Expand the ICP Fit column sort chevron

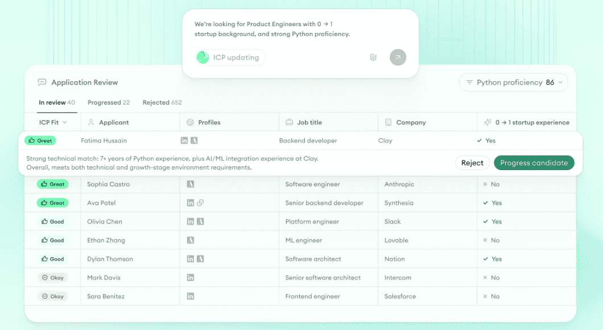coord(65,122)
